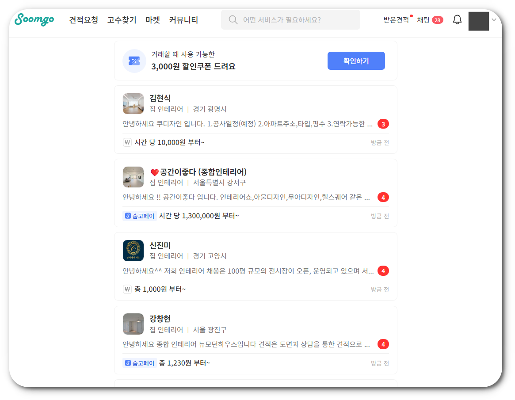515x400 pixels.
Task: Click the unread badge 3 on 김현식
Action: 383,124
